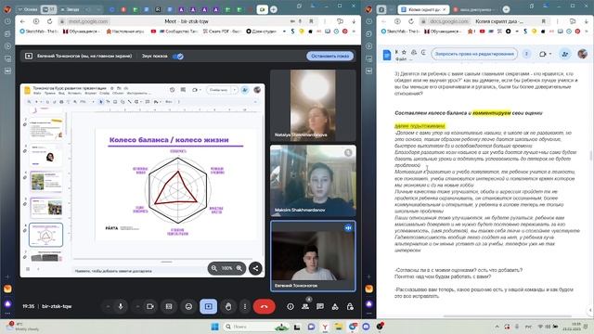Toggle the Звук показа switch

(x=177, y=56)
